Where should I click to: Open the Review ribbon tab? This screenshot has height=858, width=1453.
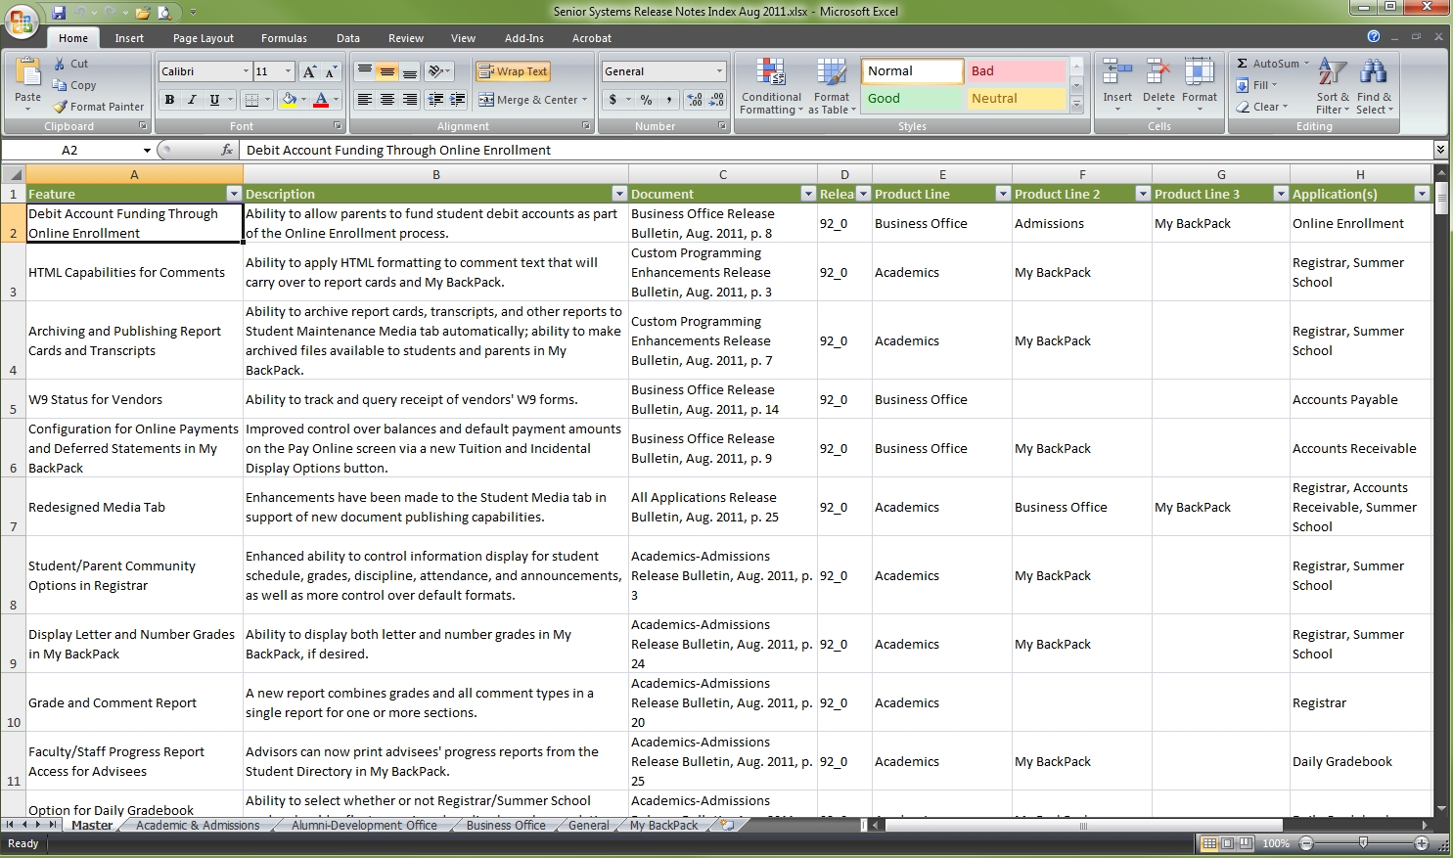(x=406, y=38)
